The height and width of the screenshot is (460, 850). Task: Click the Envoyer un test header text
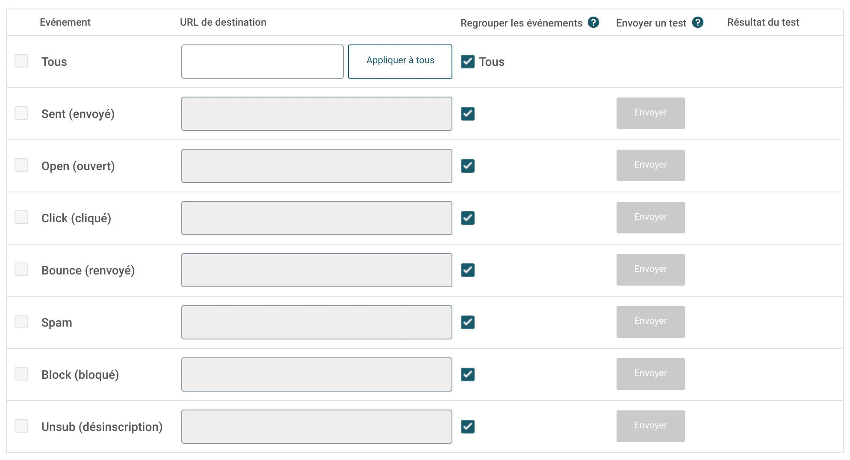(651, 23)
